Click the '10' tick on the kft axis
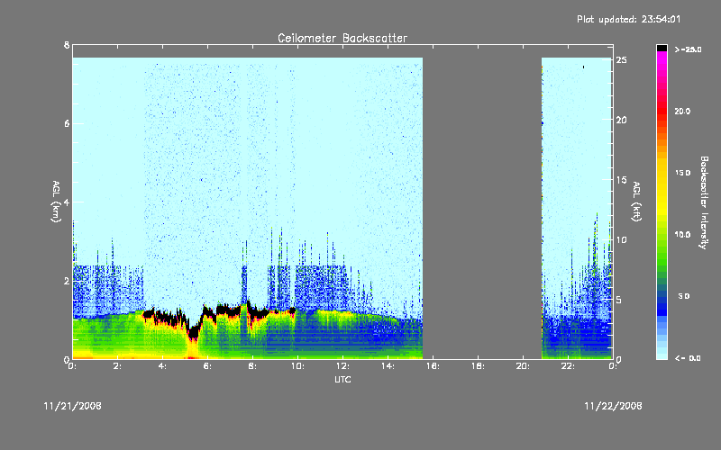Screen dimensions: 721x450 click(622, 240)
